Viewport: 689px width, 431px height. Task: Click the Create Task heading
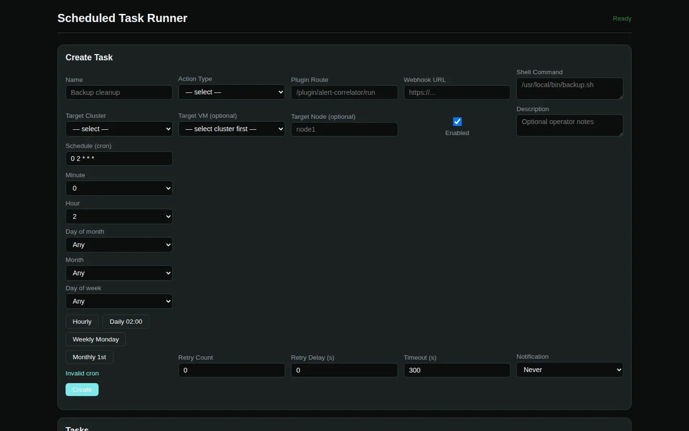pyautogui.click(x=89, y=57)
